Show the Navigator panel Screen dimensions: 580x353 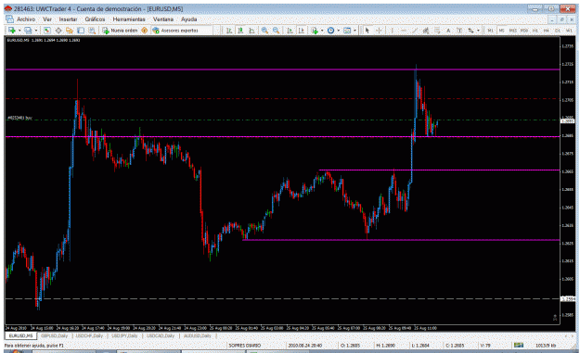(70, 31)
